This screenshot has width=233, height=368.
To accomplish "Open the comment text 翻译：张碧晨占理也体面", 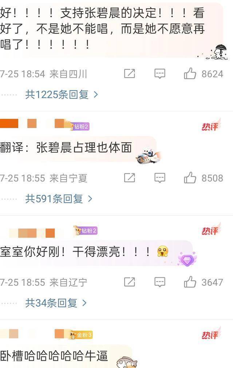I will [x=66, y=148].
